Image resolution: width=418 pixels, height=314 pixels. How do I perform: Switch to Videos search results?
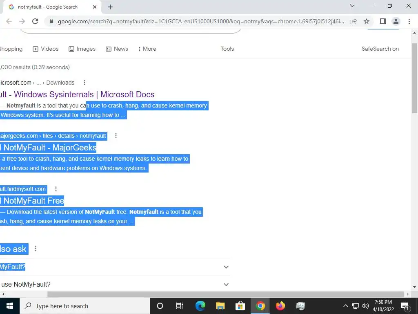click(46, 49)
